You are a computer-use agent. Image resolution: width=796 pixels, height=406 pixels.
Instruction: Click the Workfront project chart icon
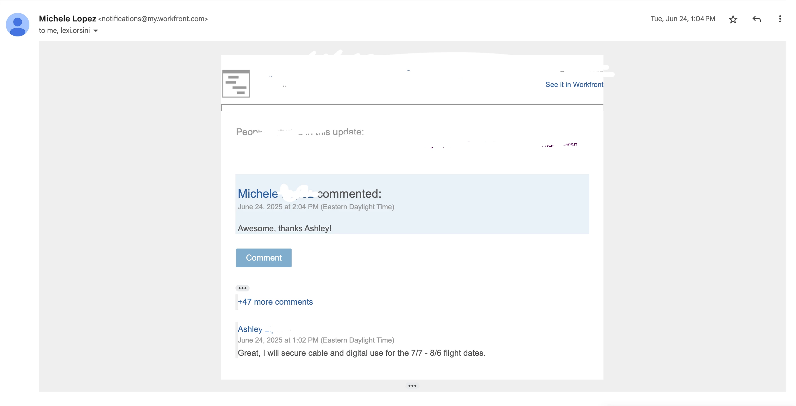pos(236,84)
